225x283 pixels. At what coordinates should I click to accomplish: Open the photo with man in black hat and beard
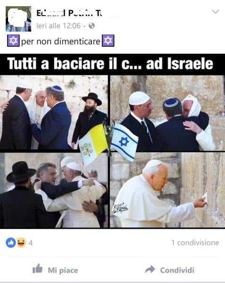54,113
